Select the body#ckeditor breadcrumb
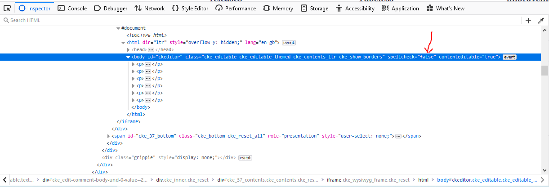The height and width of the screenshot is (187, 549). point(487,180)
